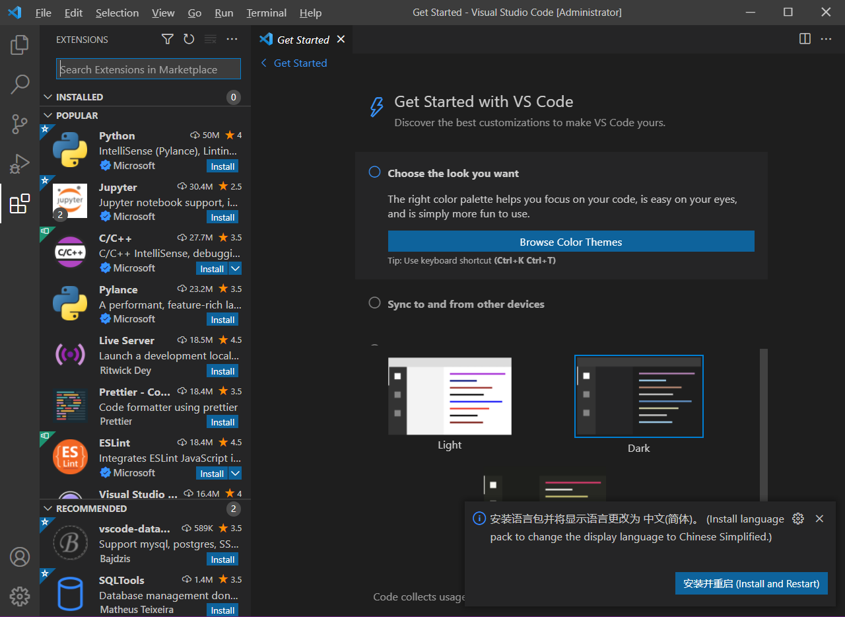Click the recommended extensions count badge
845x617 pixels.
pos(233,509)
